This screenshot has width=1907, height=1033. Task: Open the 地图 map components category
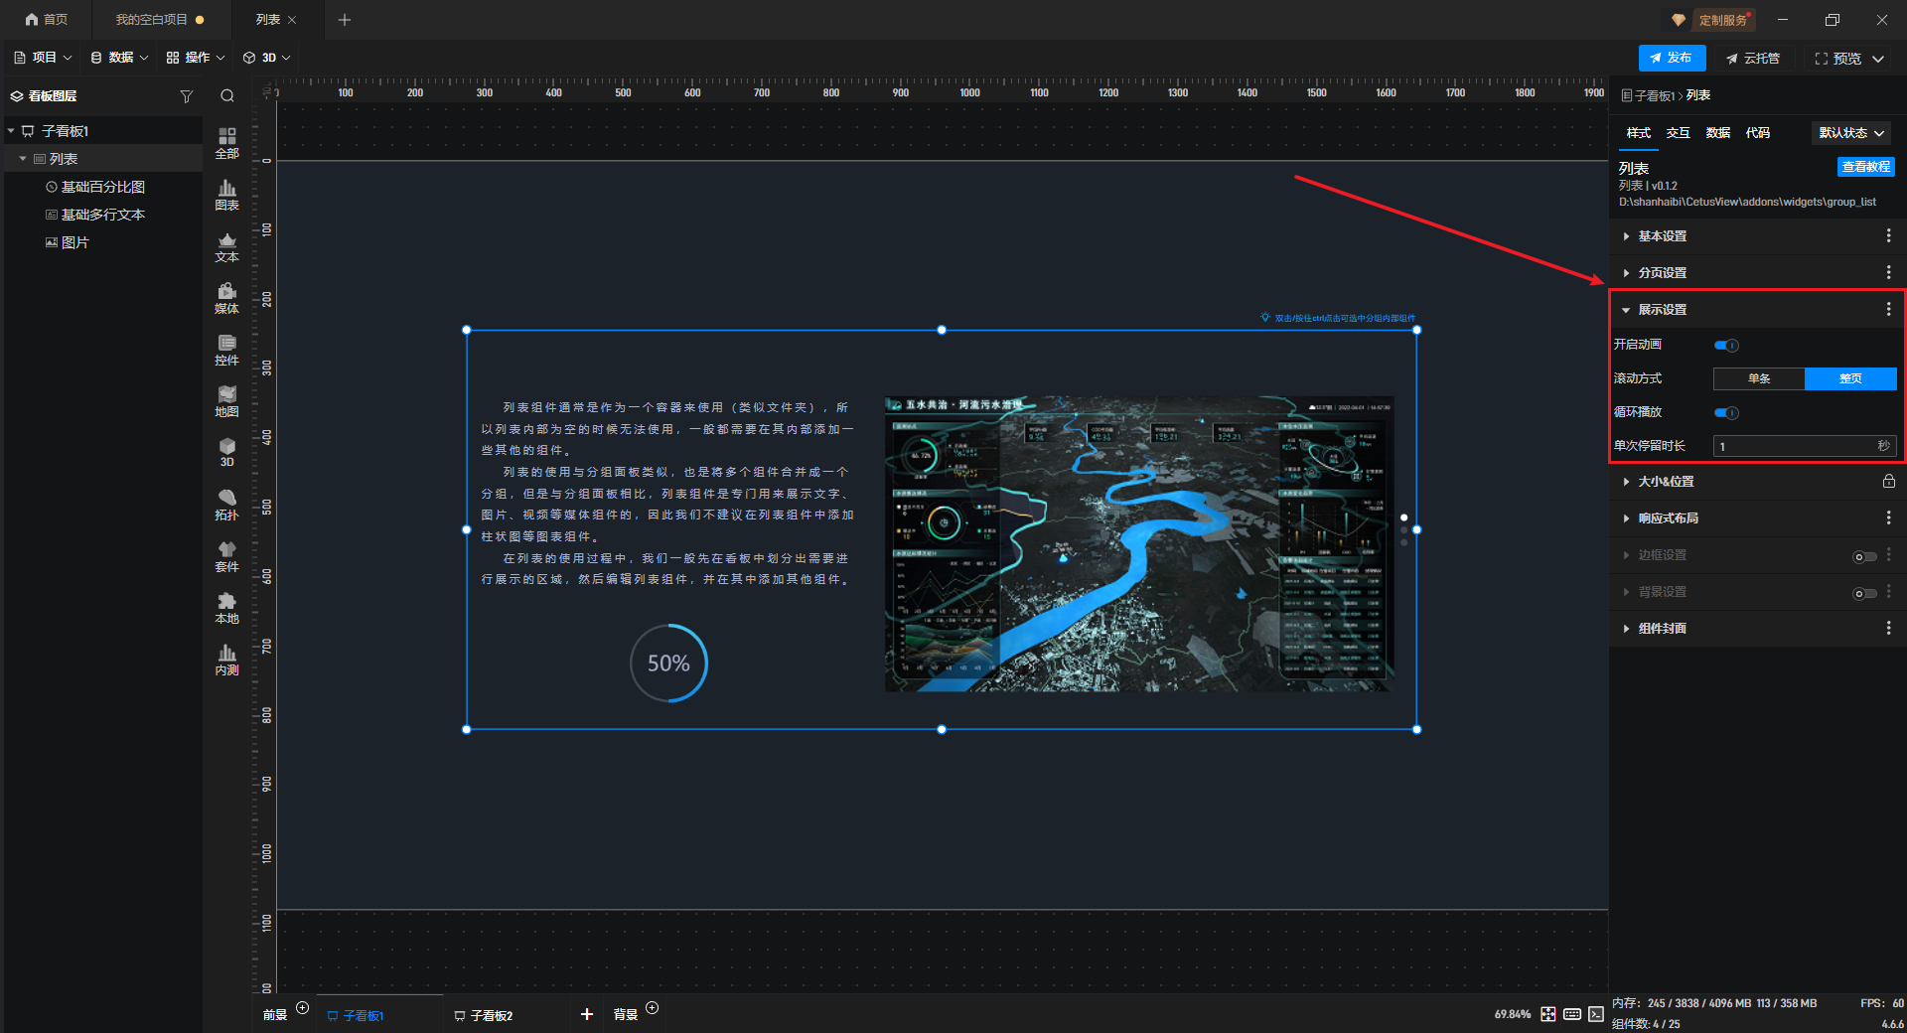point(226,401)
